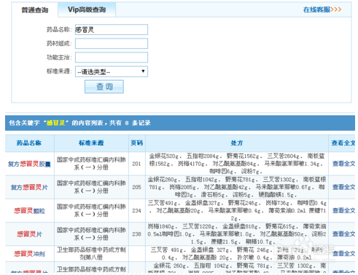358x275 pixels.
Task: Open the 在线客服 link
Action: point(322,9)
